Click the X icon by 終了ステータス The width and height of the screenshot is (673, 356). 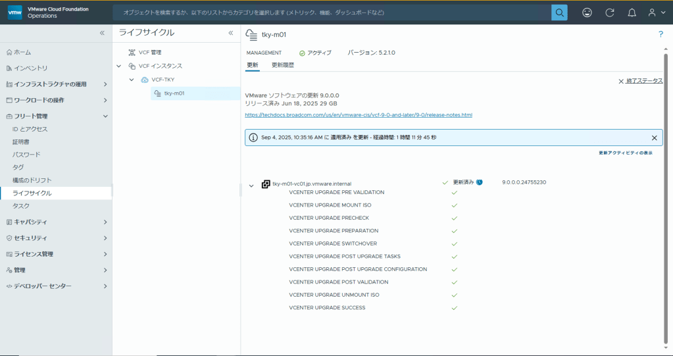point(620,81)
